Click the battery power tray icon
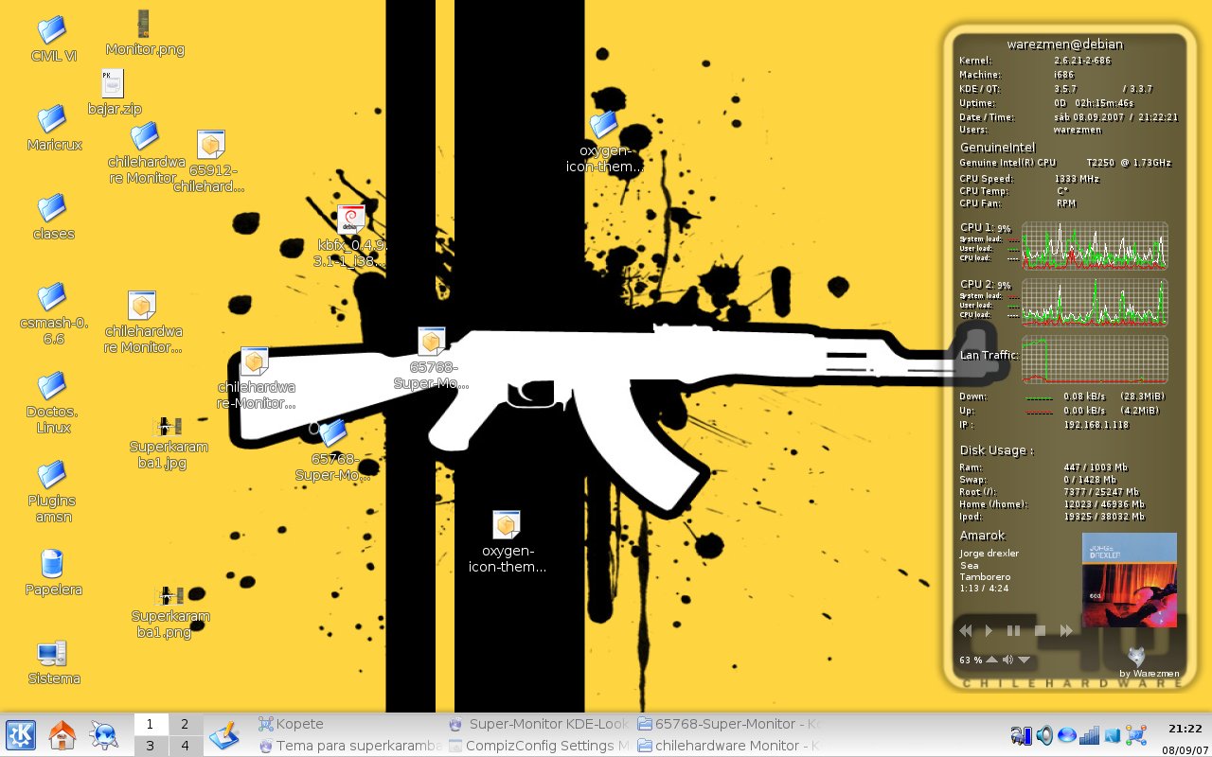1212x757 pixels. pos(1021,735)
